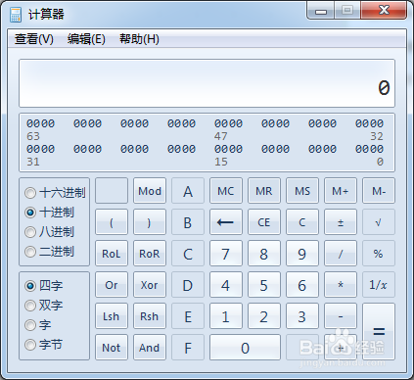The image size is (414, 380).
Task: Click the hex digit B key
Action: (188, 222)
